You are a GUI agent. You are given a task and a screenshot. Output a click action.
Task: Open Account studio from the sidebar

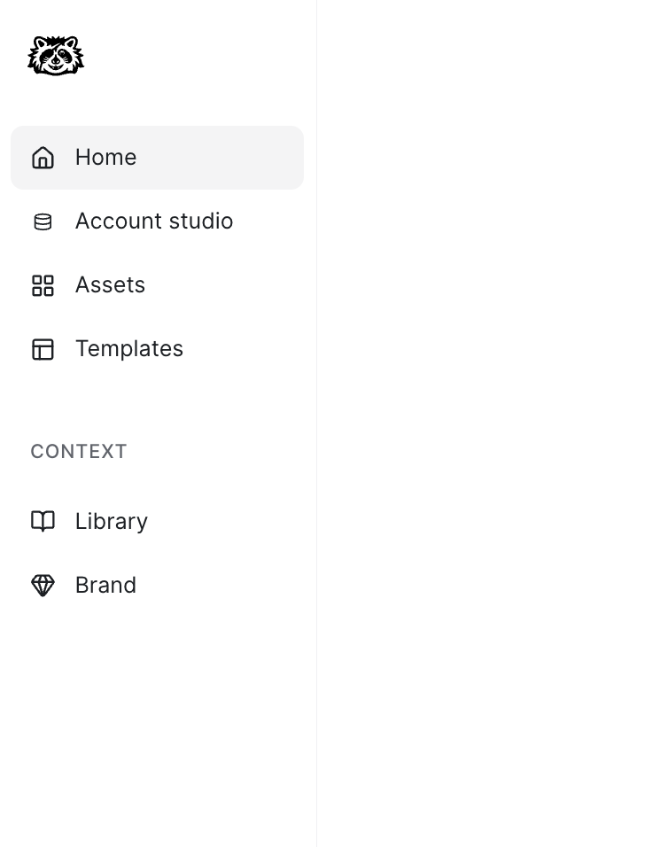pos(153,221)
